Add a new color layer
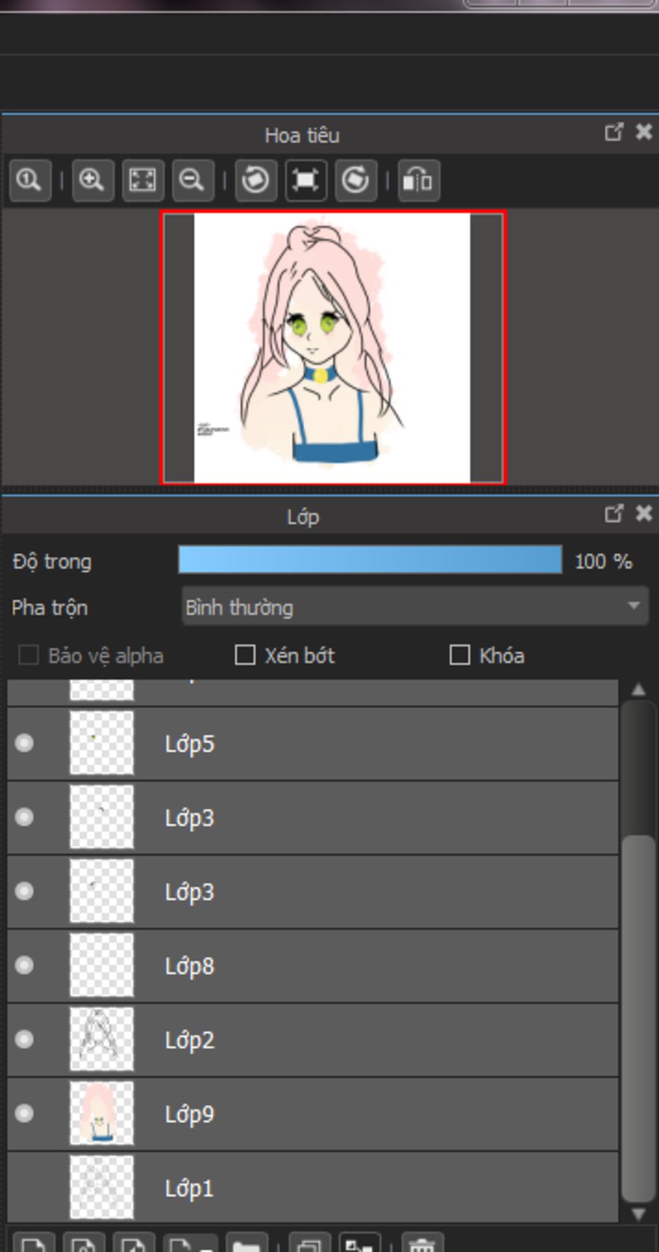This screenshot has height=1252, width=659. coord(33,1243)
